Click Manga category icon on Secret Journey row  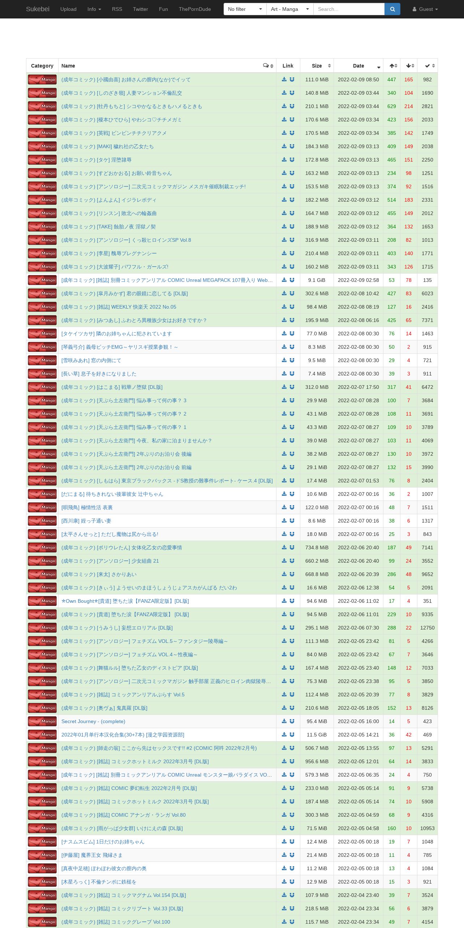point(42,721)
